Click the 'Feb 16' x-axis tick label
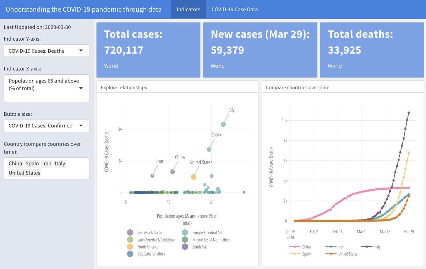 (x=338, y=231)
